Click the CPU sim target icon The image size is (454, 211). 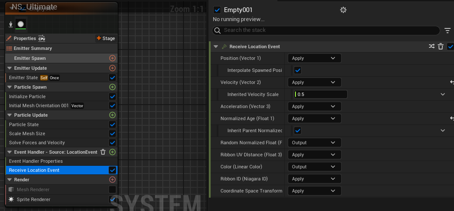[42, 38]
